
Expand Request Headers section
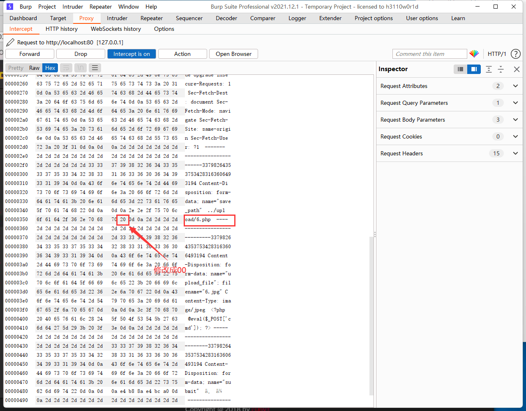click(x=515, y=153)
